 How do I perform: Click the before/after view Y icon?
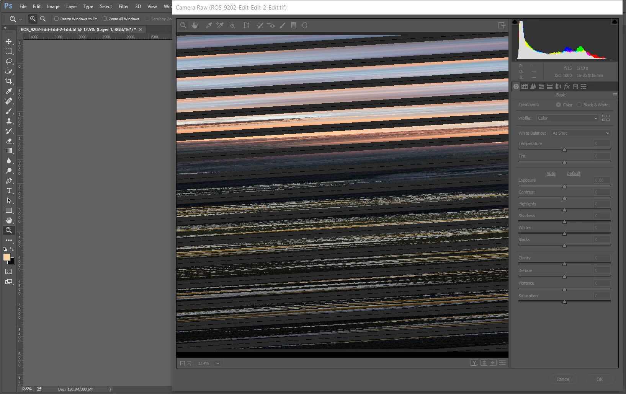coord(474,363)
